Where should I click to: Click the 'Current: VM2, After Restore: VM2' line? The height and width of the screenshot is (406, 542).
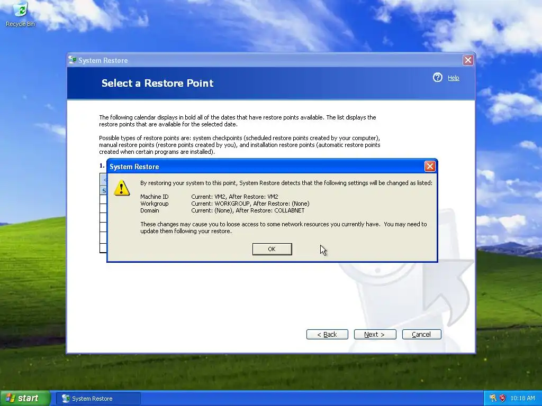coord(234,197)
